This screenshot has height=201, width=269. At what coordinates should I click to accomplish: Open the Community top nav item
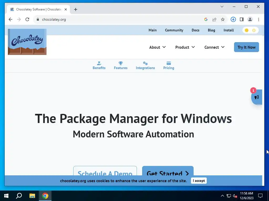(x=174, y=30)
